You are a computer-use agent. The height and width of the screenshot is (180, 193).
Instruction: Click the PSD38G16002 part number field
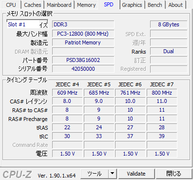[83, 60]
